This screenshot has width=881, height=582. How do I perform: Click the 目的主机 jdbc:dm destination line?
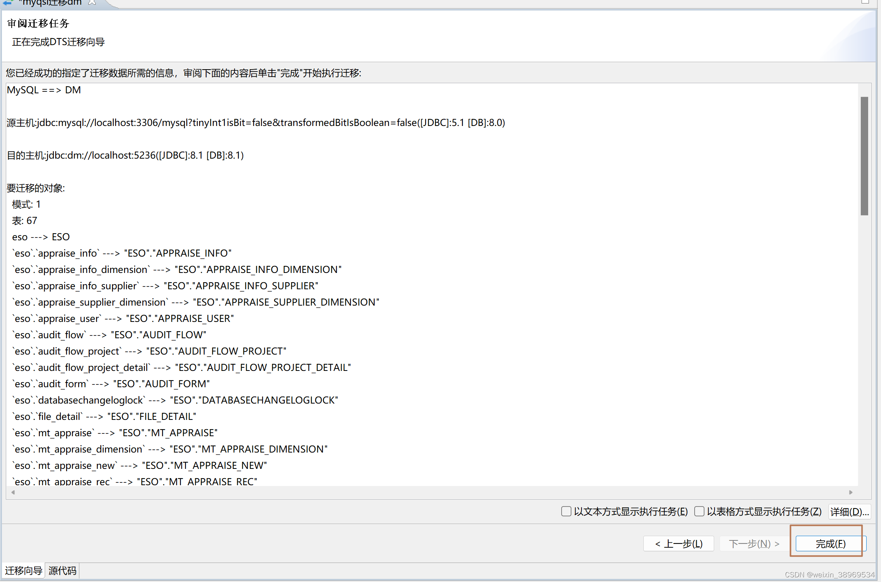125,156
